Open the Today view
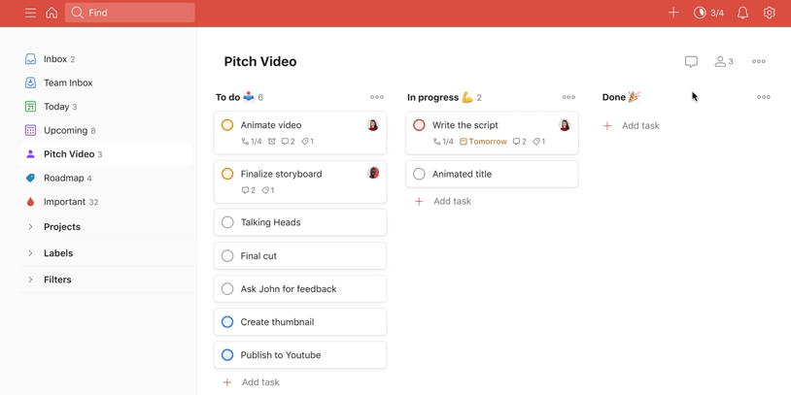 pyautogui.click(x=55, y=107)
